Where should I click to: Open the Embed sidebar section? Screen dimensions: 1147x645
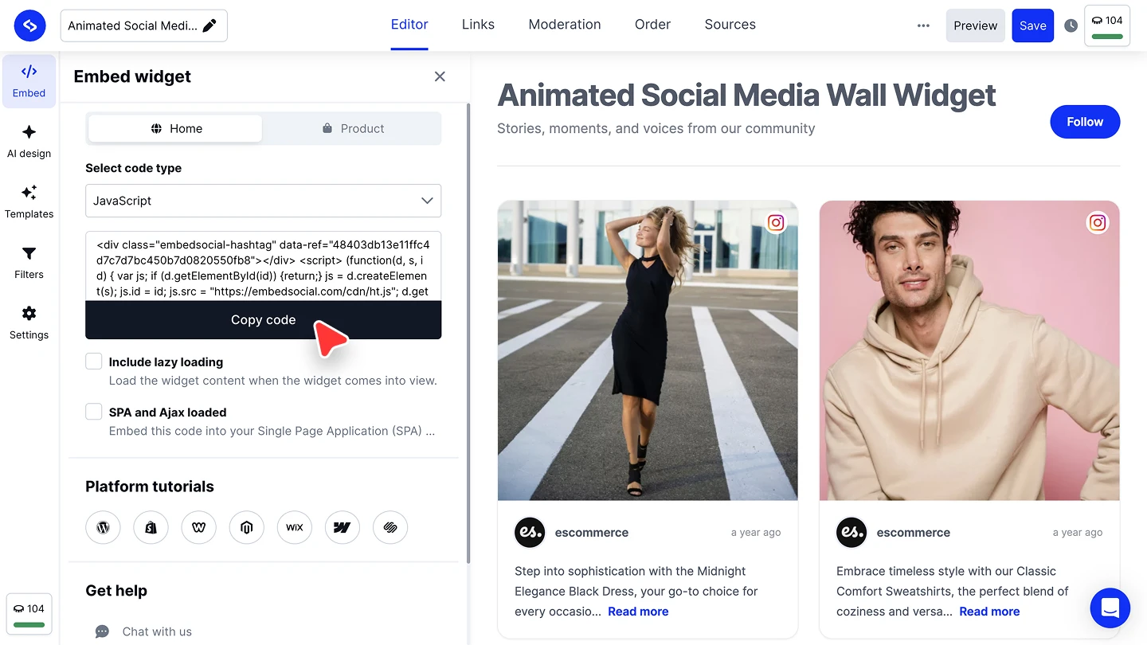[29, 81]
